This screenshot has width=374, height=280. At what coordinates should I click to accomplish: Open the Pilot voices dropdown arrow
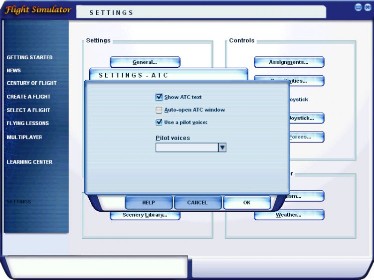[222, 147]
